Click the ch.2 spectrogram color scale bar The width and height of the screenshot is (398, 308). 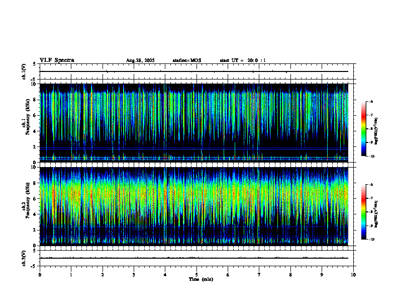(x=364, y=212)
